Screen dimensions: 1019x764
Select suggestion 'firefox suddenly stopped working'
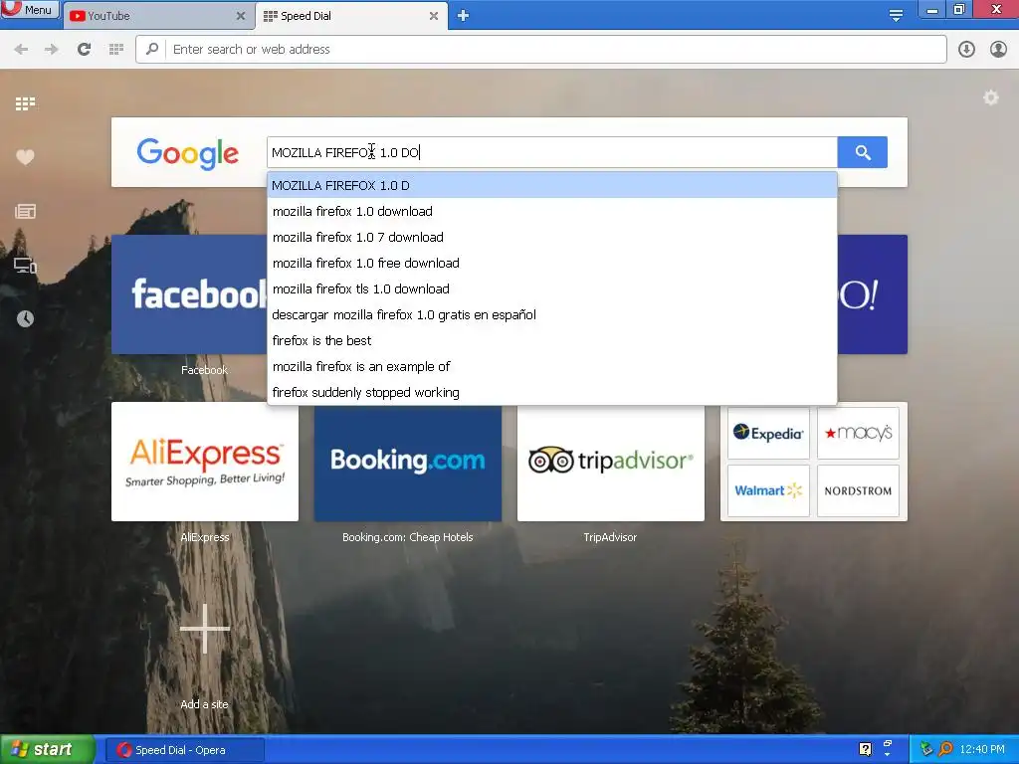tap(551, 392)
